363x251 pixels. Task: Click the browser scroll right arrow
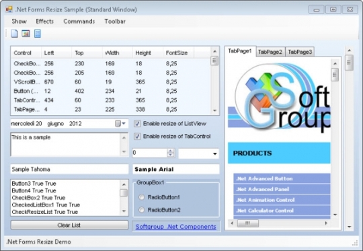point(326,223)
